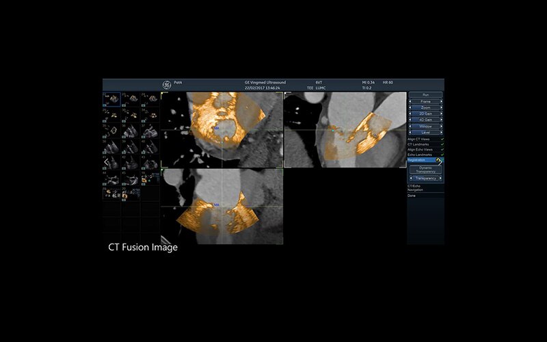Select clip thumbnail number 39
The width and height of the screenshot is (547, 342).
point(131,147)
